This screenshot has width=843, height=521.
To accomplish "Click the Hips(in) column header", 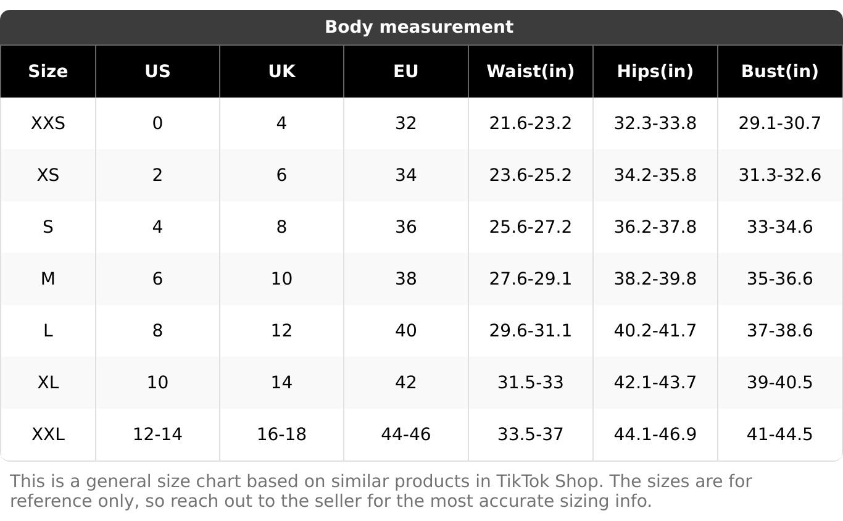I will pos(655,72).
